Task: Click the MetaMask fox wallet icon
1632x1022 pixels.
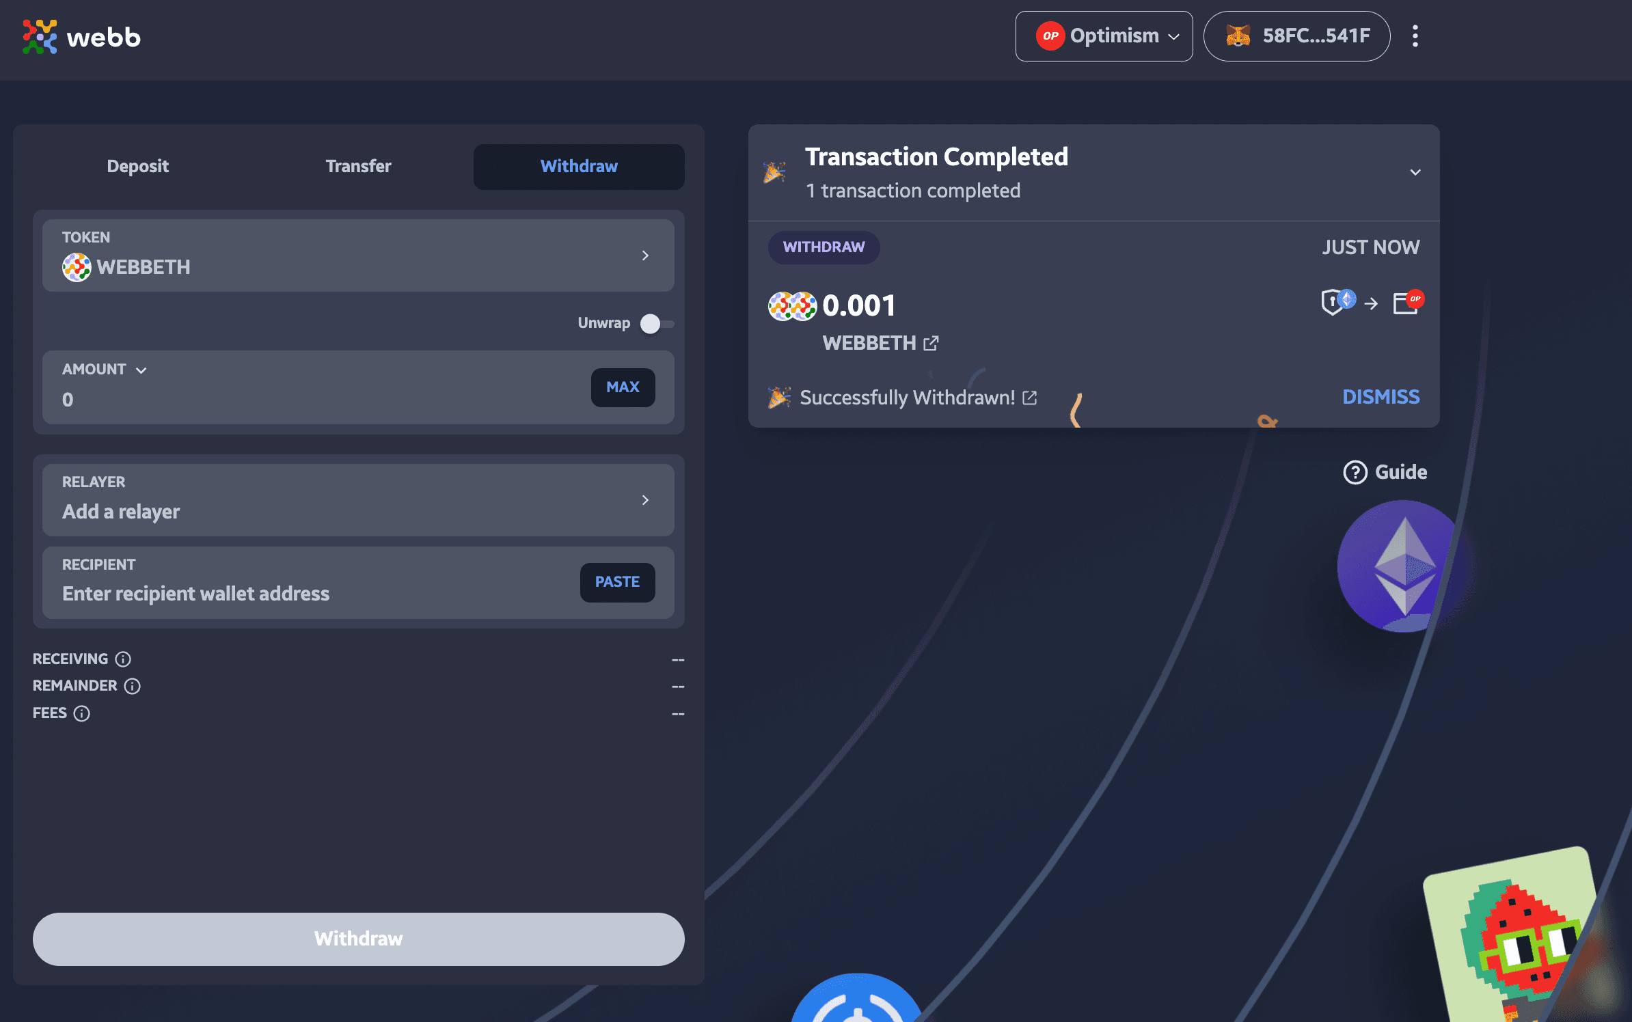Action: [1238, 36]
